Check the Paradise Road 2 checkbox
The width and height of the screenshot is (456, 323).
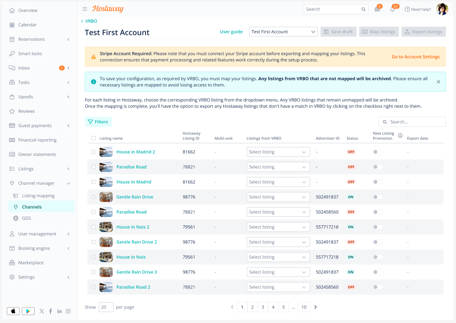pyautogui.click(x=93, y=287)
